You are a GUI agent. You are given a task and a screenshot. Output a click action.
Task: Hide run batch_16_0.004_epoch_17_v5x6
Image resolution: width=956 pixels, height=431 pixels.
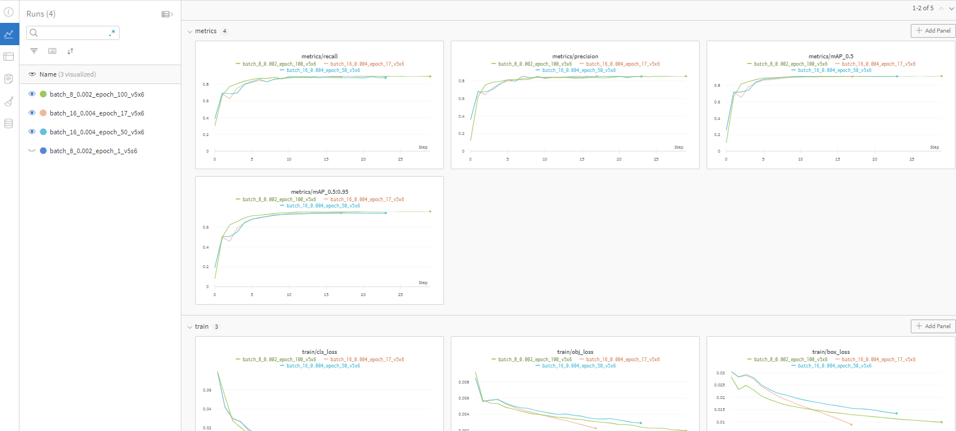tap(32, 113)
